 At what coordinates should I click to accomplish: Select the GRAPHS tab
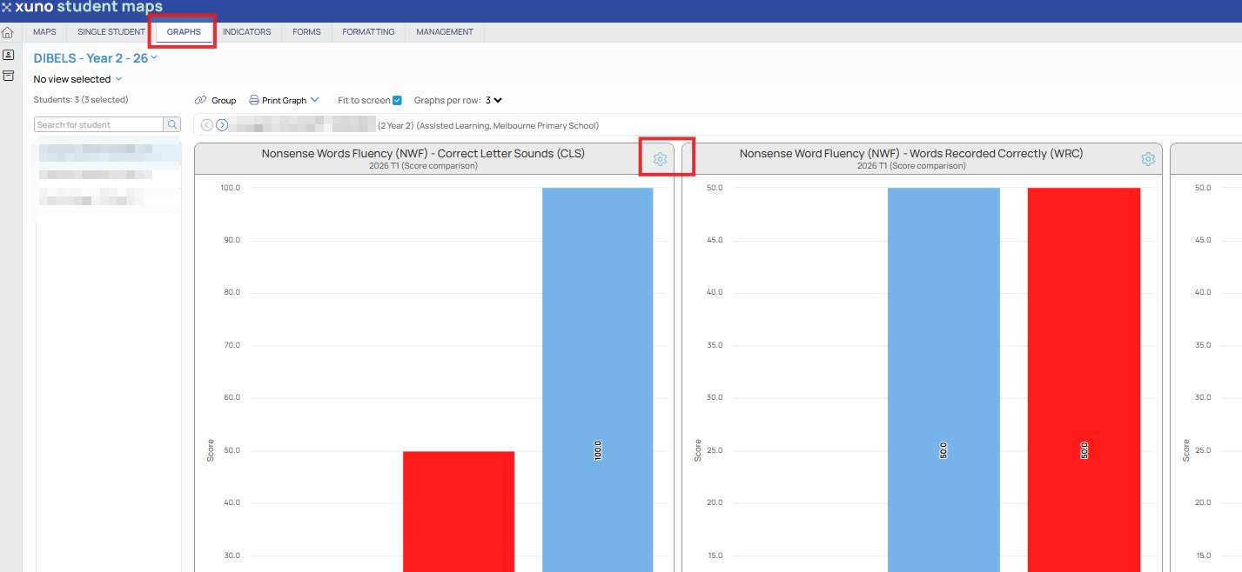coord(184,32)
